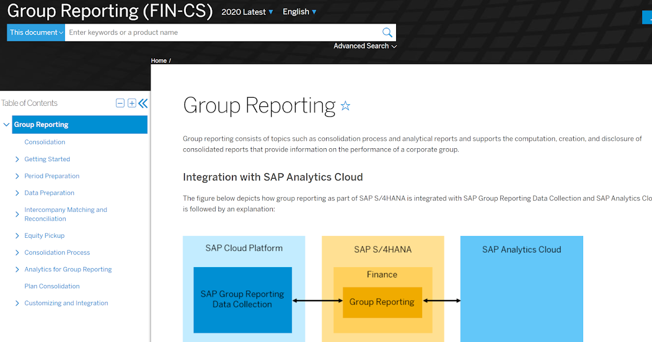Click the blue icon at the top right
The image size is (652, 342).
coord(648,17)
